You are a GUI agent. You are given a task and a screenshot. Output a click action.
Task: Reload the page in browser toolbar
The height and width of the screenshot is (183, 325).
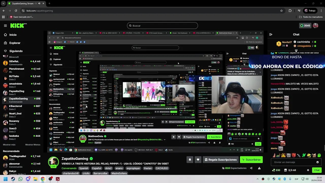pyautogui.click(x=16, y=11)
